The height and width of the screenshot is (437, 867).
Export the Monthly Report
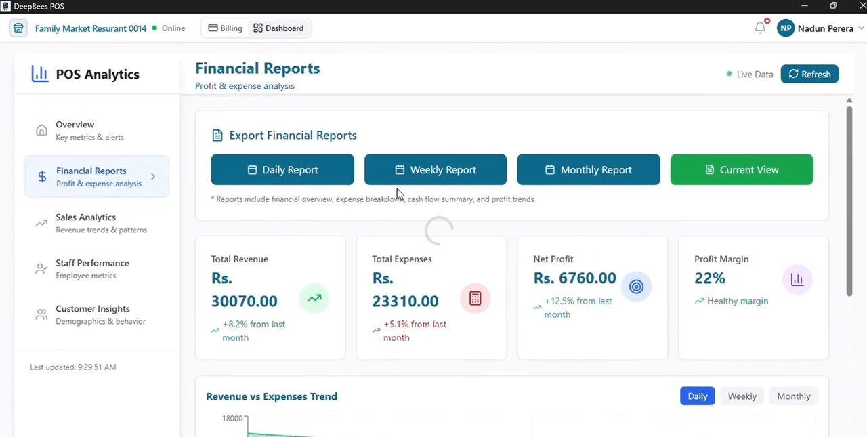coord(589,169)
